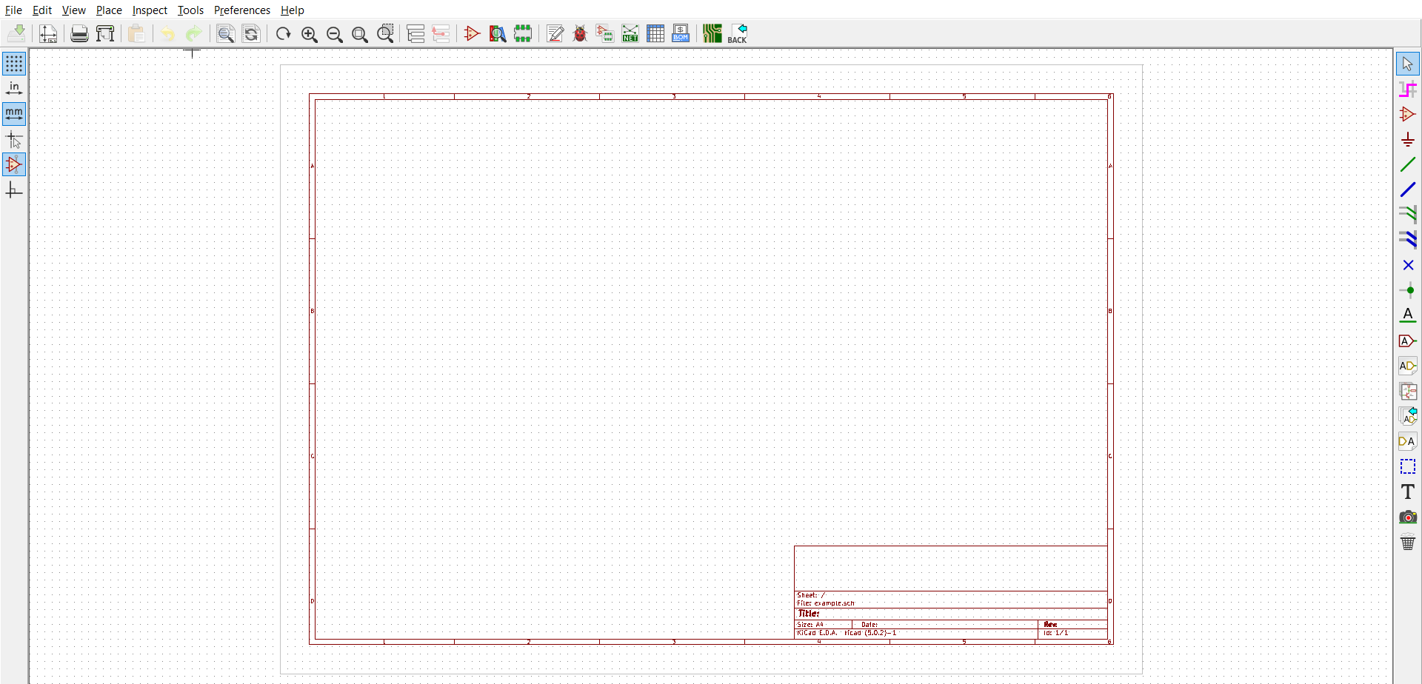Run electrical rules check (bug icon)
Viewport: 1422px width, 684px height.
click(x=580, y=33)
